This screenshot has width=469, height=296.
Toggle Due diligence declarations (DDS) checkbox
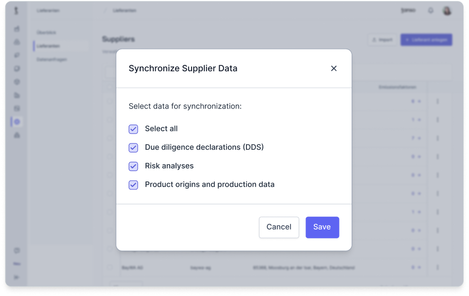[x=133, y=148]
